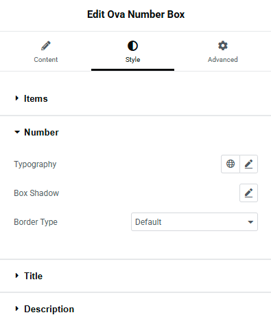271x326 pixels.
Task: Click the Description section heading text
Action: (49, 309)
